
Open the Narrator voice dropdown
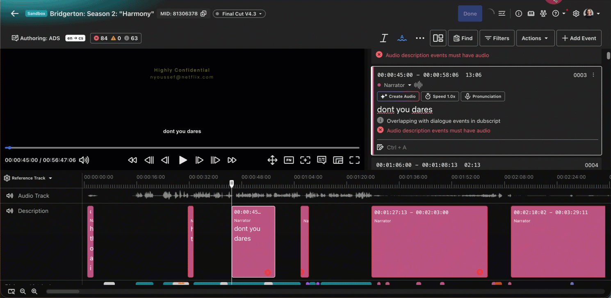397,85
